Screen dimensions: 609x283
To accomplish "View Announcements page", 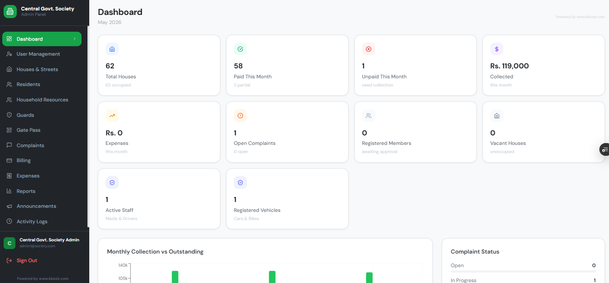I will tap(42, 206).
